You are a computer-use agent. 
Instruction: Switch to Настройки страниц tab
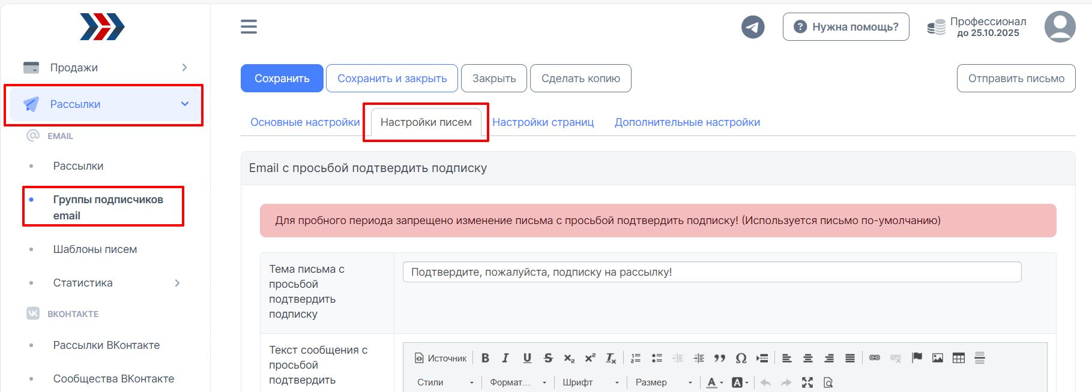pyautogui.click(x=543, y=122)
